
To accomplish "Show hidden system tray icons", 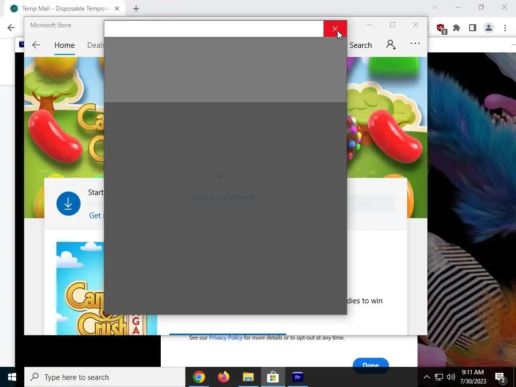I will [426, 377].
